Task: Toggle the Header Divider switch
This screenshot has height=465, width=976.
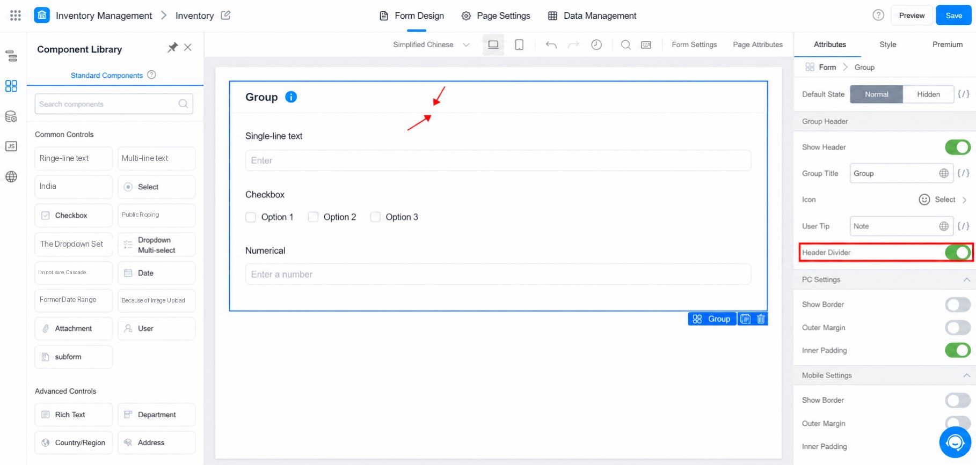Action: click(958, 253)
